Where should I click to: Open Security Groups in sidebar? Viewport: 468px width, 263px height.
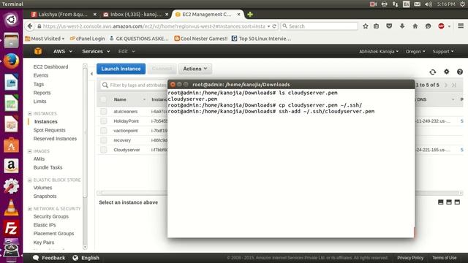51,216
